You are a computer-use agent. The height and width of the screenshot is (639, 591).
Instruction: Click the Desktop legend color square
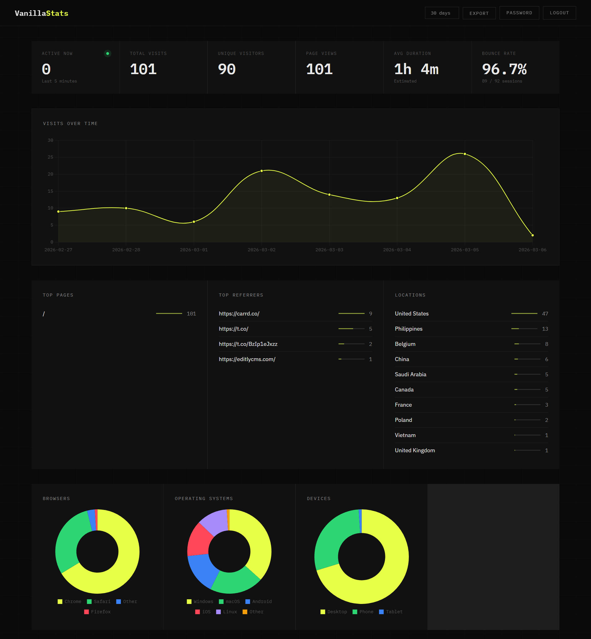point(323,612)
